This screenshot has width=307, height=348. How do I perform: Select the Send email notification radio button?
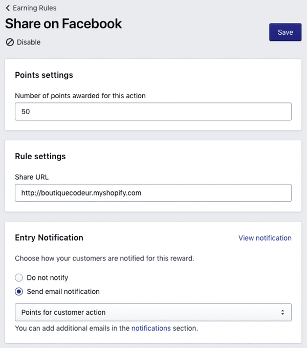(19, 292)
